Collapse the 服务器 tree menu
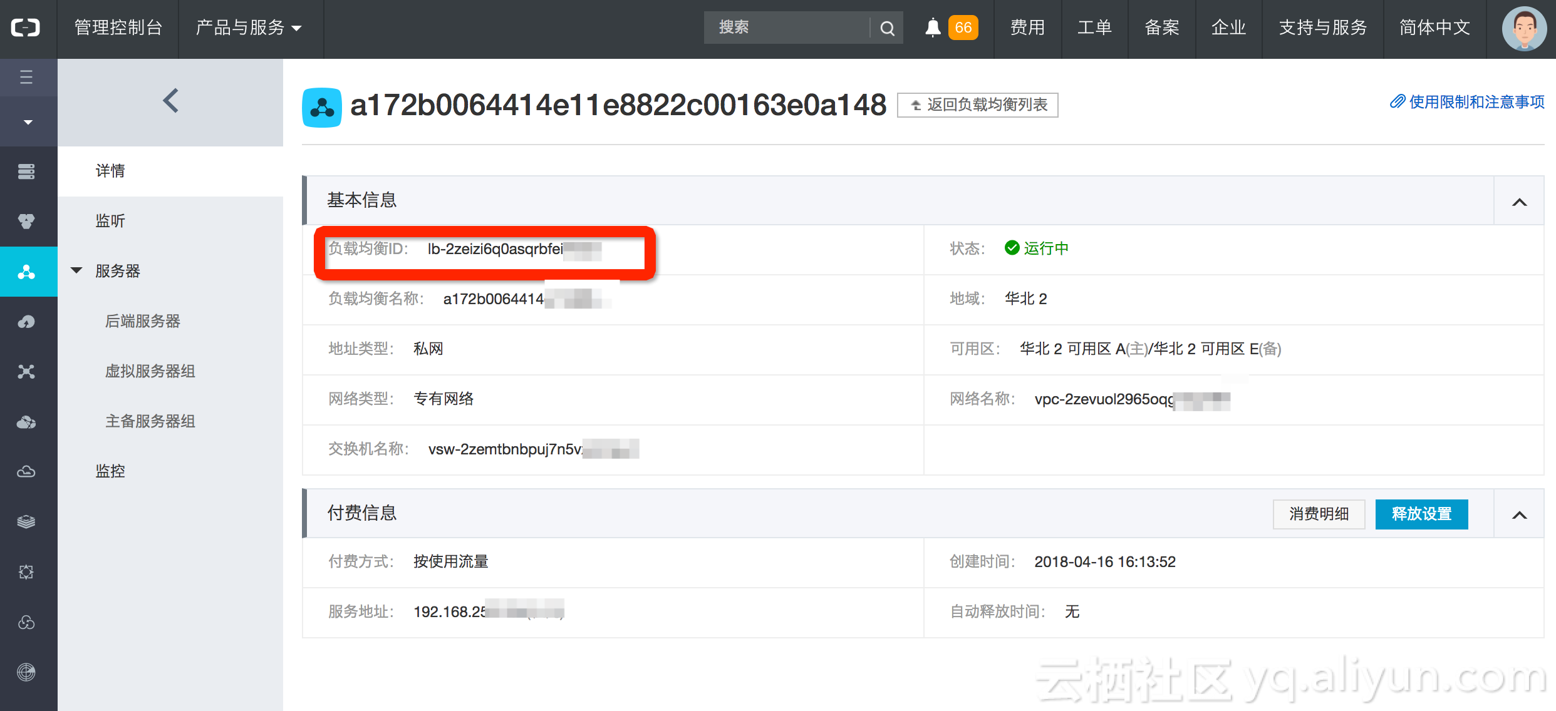Image resolution: width=1556 pixels, height=711 pixels. [77, 270]
